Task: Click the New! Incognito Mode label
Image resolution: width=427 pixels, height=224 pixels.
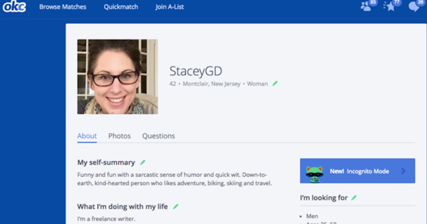Action: click(x=359, y=171)
